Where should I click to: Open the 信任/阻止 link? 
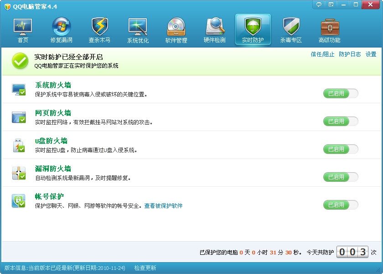(x=322, y=54)
